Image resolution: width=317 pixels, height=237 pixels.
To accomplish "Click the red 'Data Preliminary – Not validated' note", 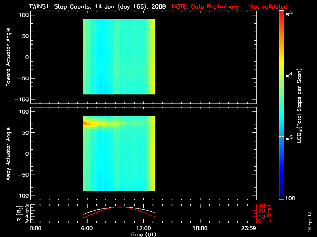I will pos(229,7).
